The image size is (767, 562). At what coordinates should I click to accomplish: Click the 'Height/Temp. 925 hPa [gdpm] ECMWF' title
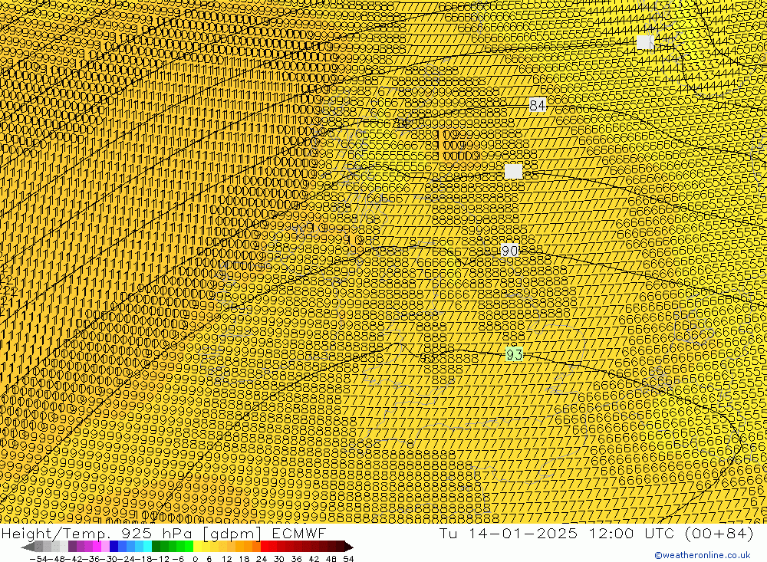(x=163, y=533)
